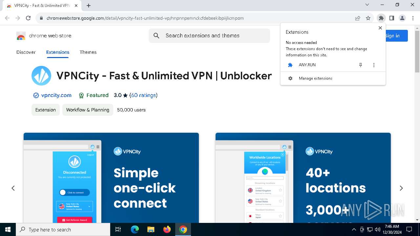420x236 pixels.
Task: Click the VPNCity extension logo
Action: [41, 76]
